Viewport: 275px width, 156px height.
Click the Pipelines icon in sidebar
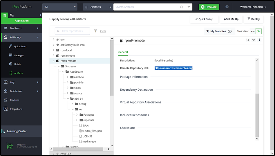pos(6,100)
